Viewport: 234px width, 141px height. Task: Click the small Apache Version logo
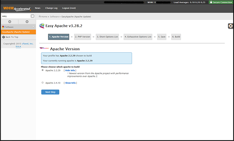[44, 48]
